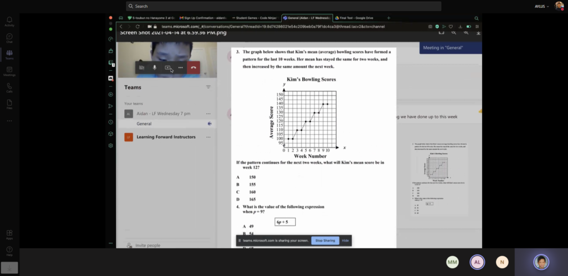Download the previewed screenshot image
The height and width of the screenshot is (276, 568).
[478, 33]
